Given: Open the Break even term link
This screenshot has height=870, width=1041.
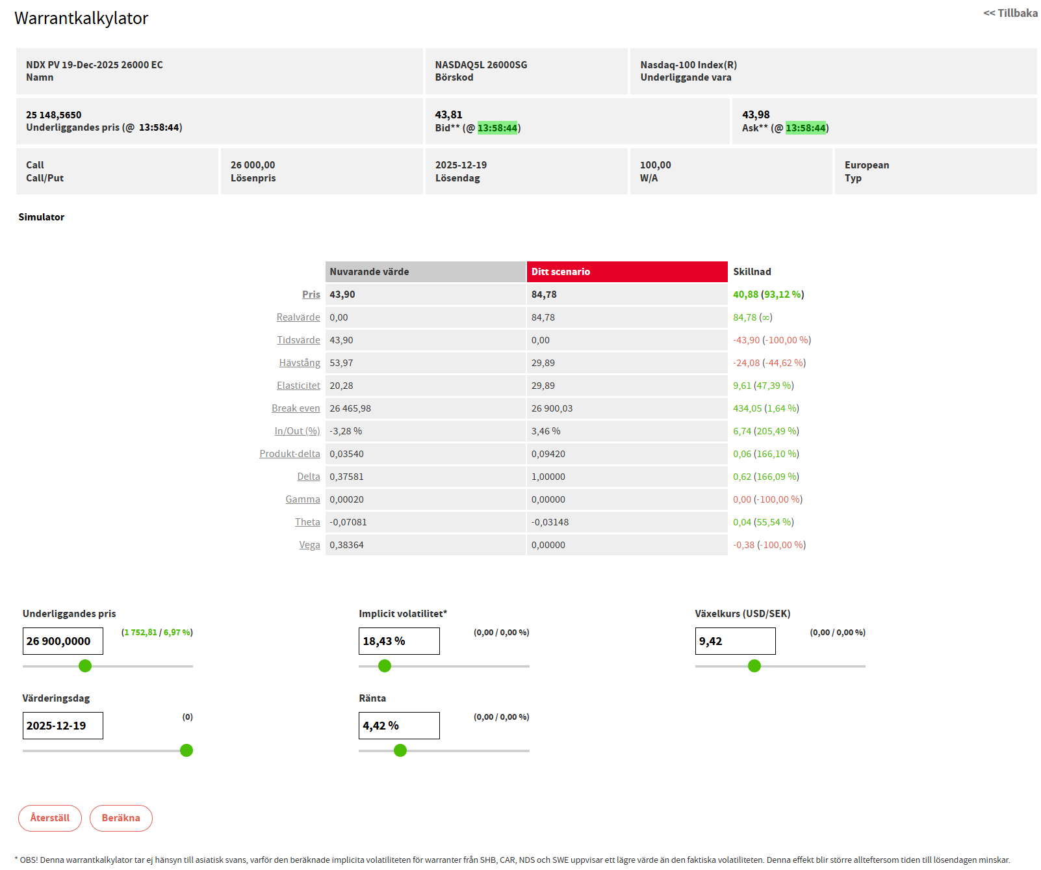Looking at the screenshot, I should (x=296, y=408).
